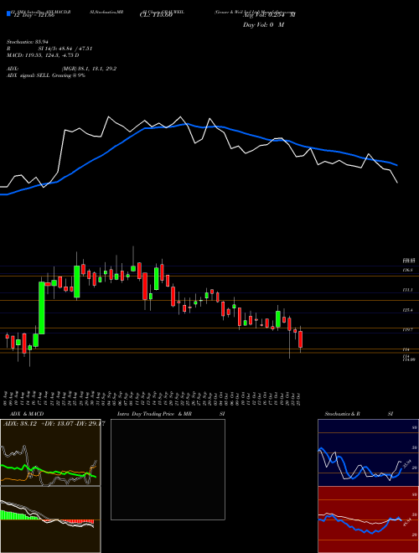This screenshot has height=553, width=419.
Task: Click the "Avg Vol: 0.254 M" label
Action: [x=269, y=15]
